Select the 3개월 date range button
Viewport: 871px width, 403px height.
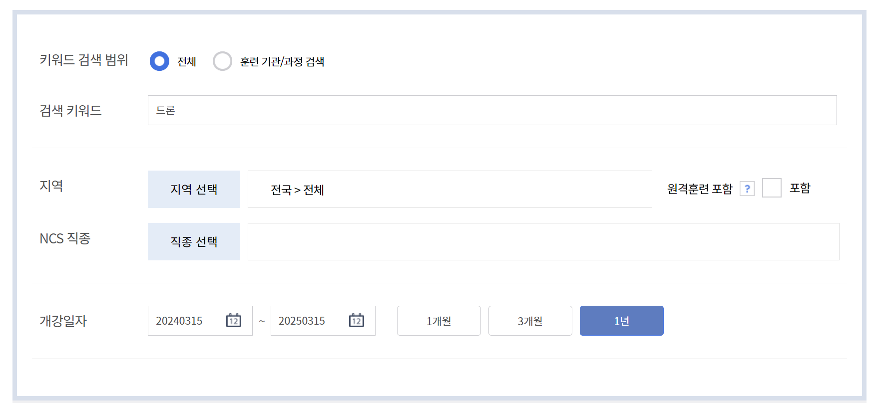pyautogui.click(x=530, y=321)
